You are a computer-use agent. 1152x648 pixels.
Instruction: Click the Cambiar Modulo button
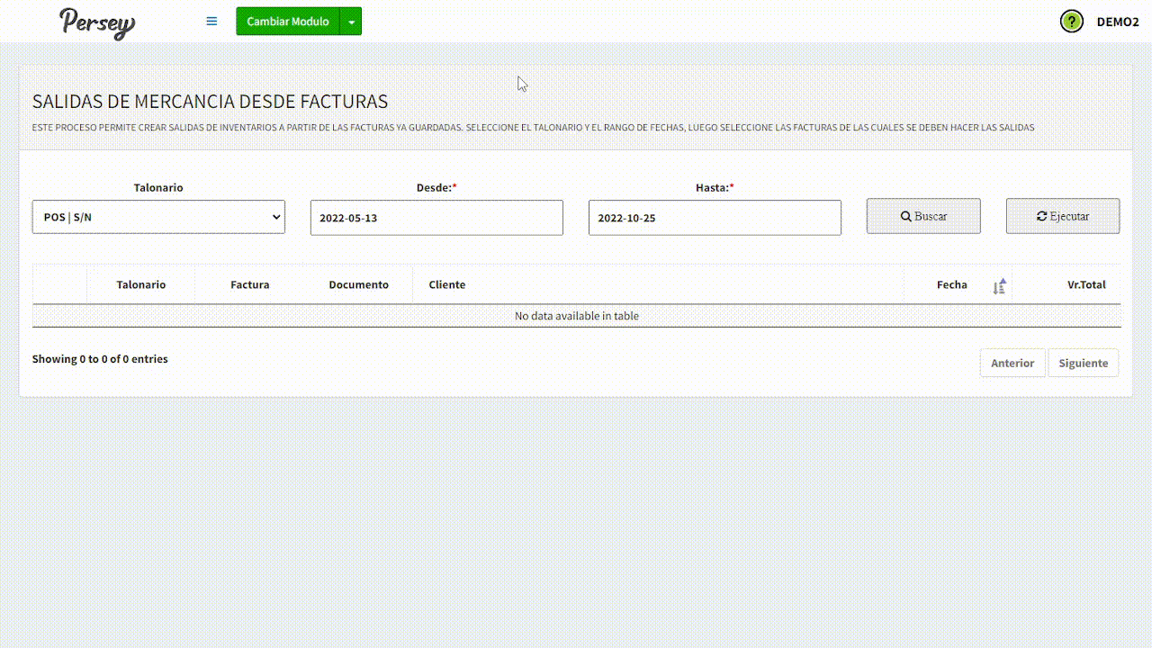[287, 22]
